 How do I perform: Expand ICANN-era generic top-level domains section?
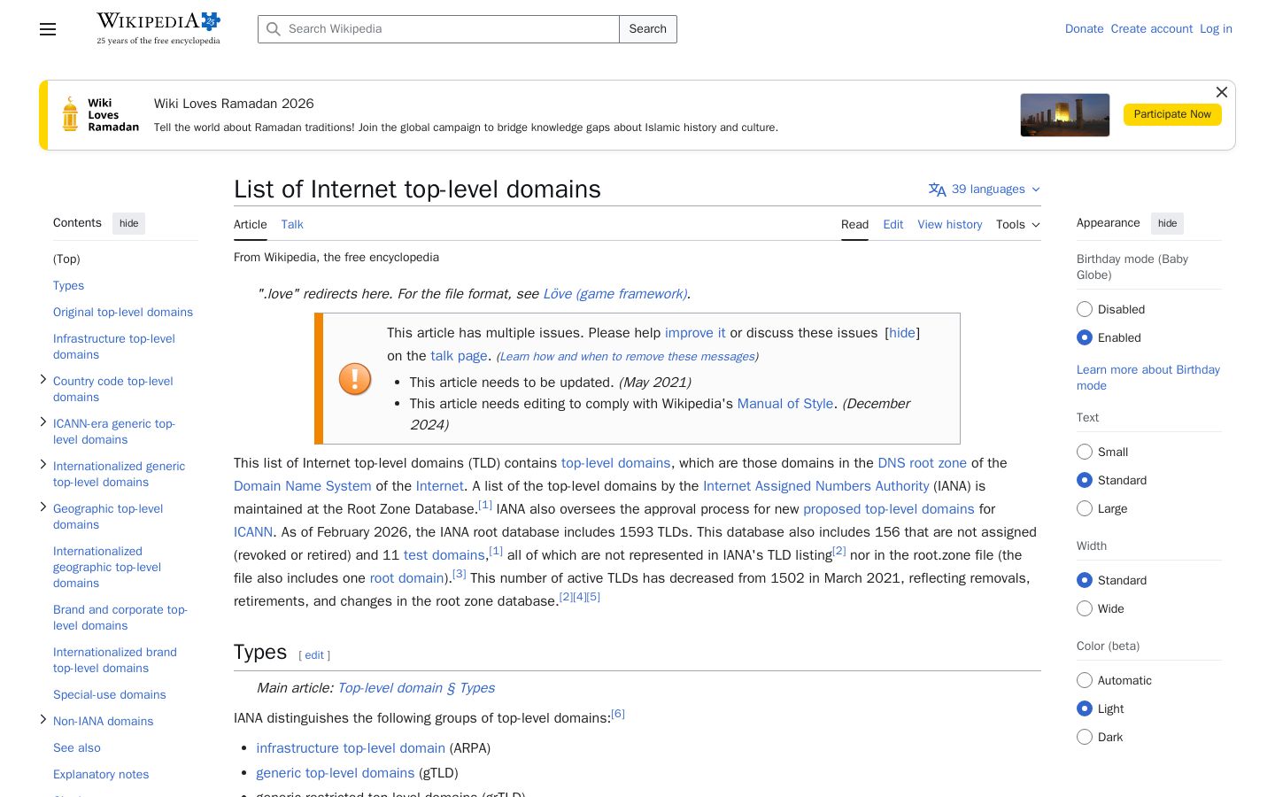[43, 422]
